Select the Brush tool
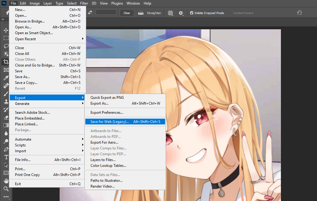The height and width of the screenshot is (201, 317). (6, 94)
